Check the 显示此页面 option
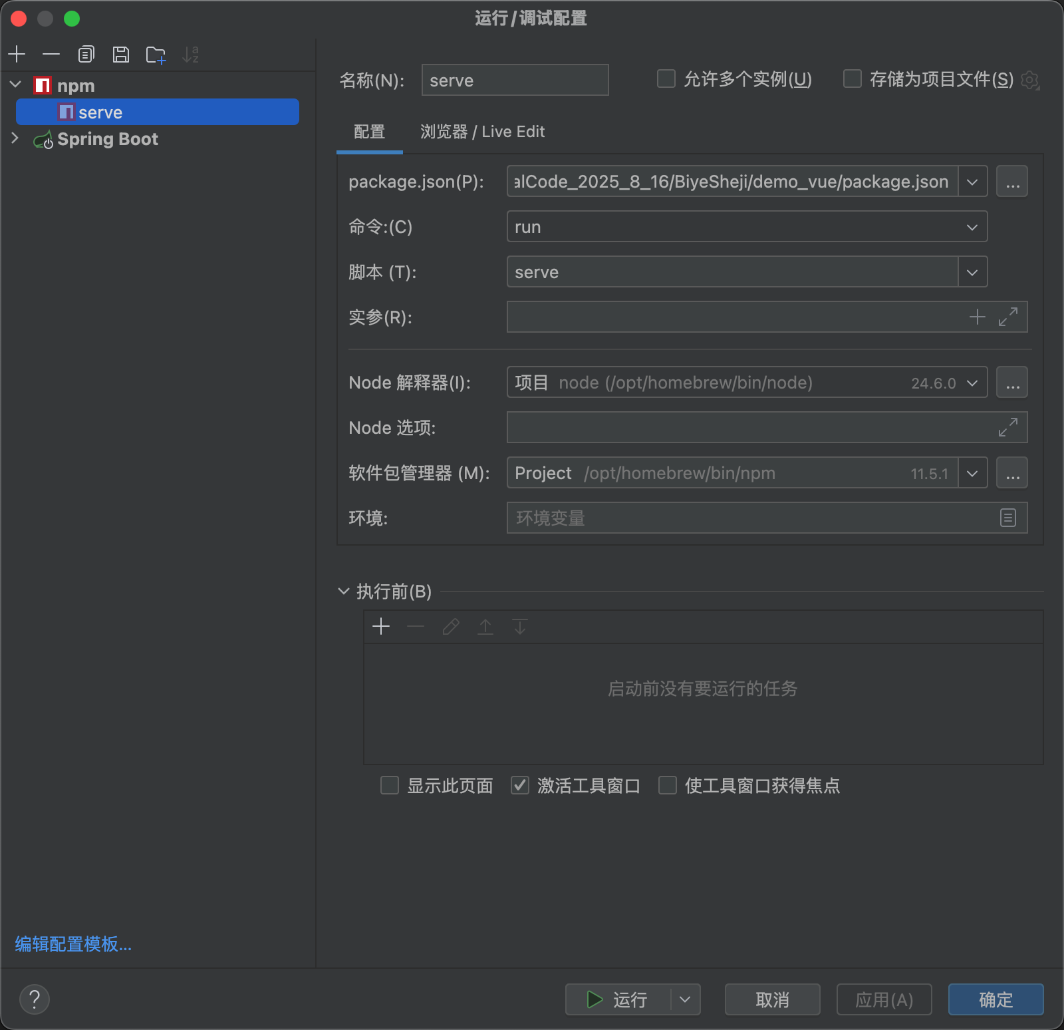The image size is (1064, 1030). (x=390, y=786)
